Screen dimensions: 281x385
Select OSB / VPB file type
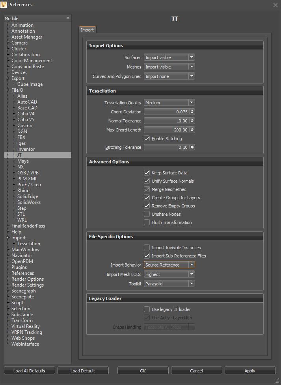click(x=28, y=172)
